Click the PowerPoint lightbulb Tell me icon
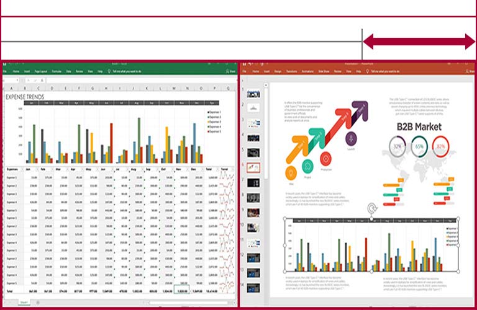 (x=366, y=72)
